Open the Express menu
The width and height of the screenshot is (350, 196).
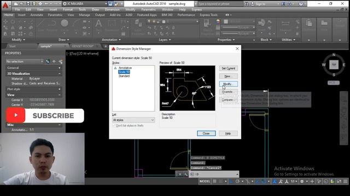point(196,10)
